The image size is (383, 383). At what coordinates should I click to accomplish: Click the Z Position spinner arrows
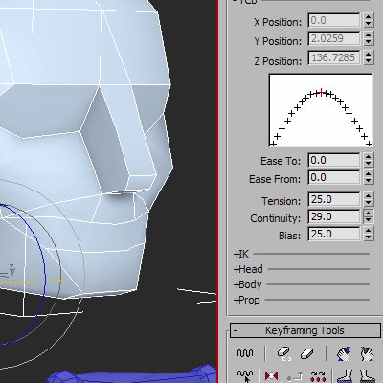point(369,57)
